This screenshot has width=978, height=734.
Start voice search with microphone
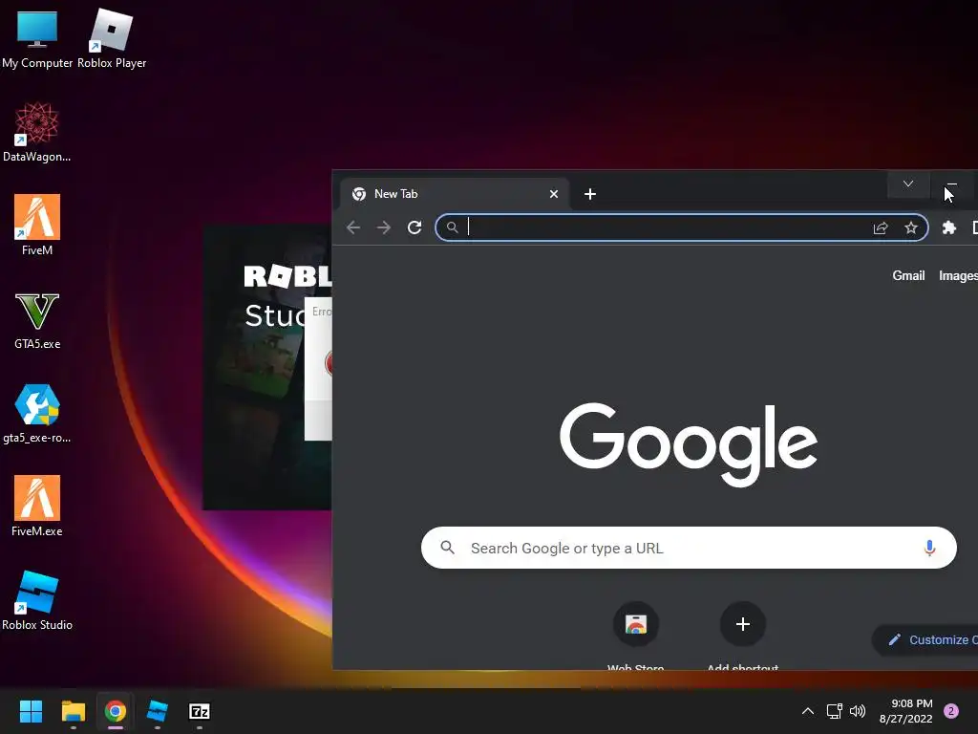coord(929,548)
